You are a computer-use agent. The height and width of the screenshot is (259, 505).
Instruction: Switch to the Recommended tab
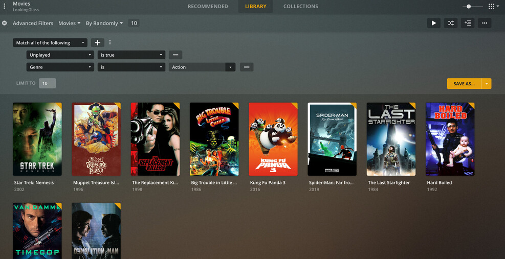[208, 7]
